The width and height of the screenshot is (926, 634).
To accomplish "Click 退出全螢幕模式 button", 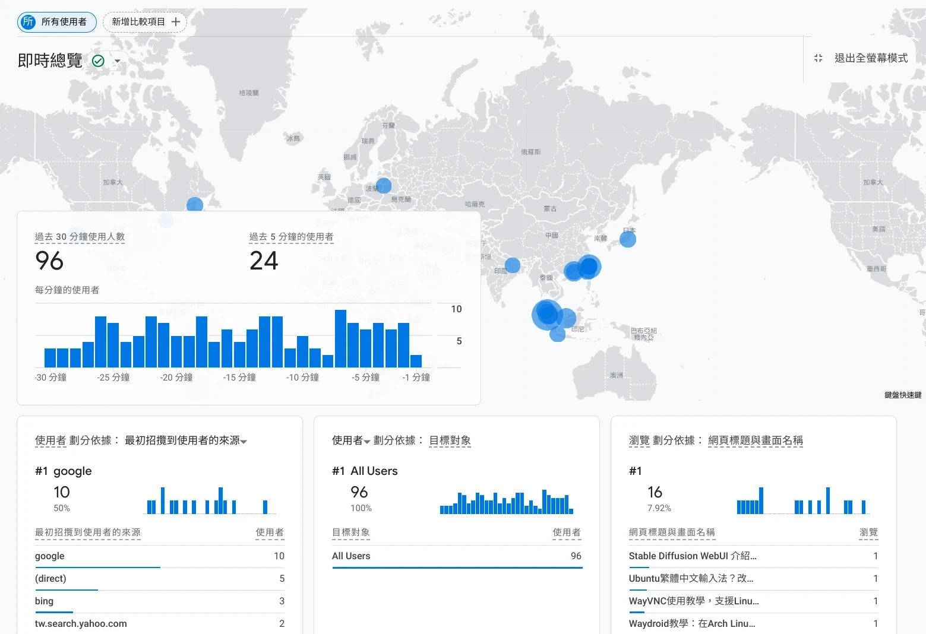I will (x=870, y=58).
